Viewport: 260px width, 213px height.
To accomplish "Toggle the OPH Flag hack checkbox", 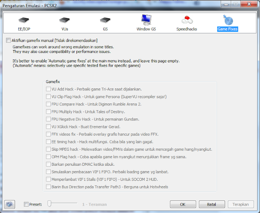I will [48, 157].
